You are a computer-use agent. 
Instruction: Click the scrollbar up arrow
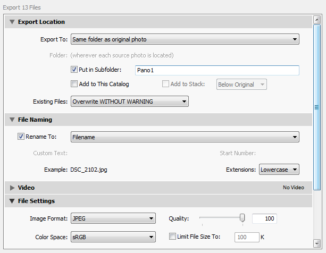317,19
